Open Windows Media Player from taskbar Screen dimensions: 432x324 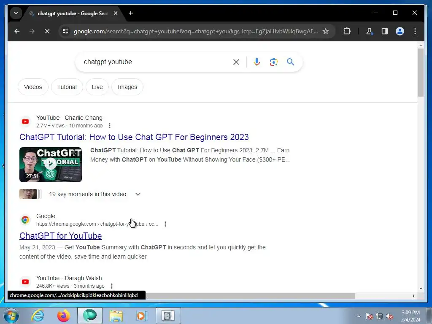142,316
